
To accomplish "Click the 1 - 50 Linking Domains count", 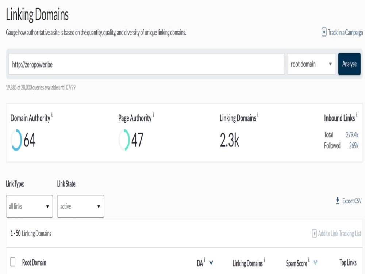I will pos(31,233).
